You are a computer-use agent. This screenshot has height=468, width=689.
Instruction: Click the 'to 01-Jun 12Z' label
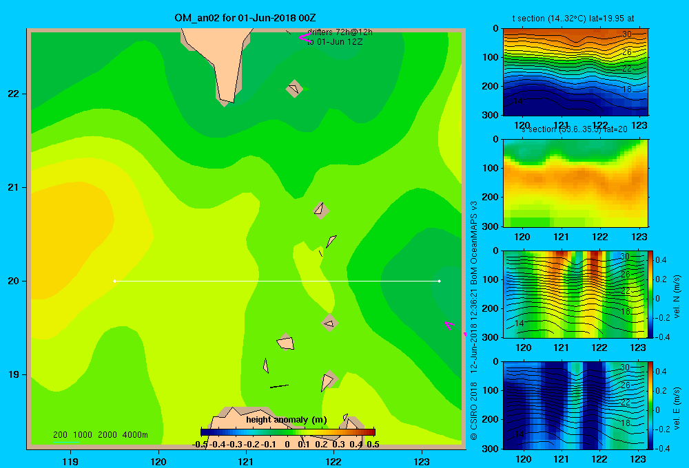[x=335, y=42]
